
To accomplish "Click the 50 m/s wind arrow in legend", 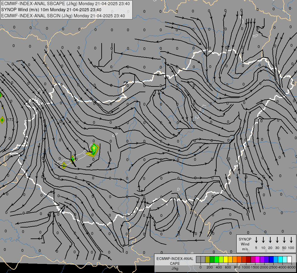I will coord(284,240).
